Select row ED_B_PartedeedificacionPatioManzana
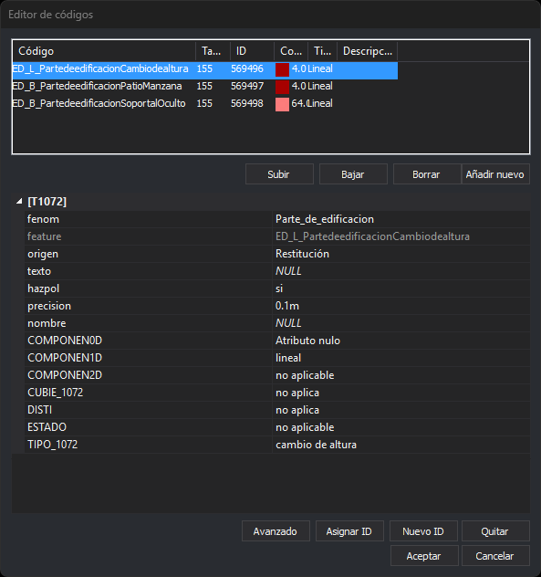Viewport: 541px width, 577px height. (x=205, y=87)
